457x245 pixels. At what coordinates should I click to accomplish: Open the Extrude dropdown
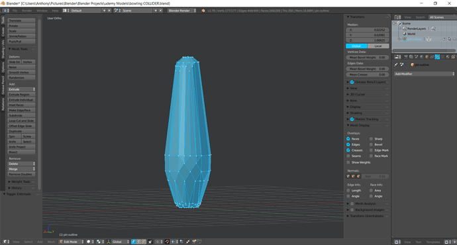pos(21,89)
